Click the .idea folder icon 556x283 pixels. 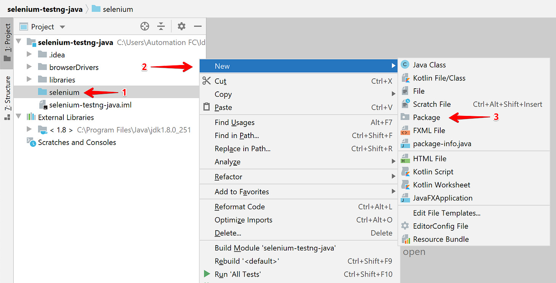tap(42, 55)
